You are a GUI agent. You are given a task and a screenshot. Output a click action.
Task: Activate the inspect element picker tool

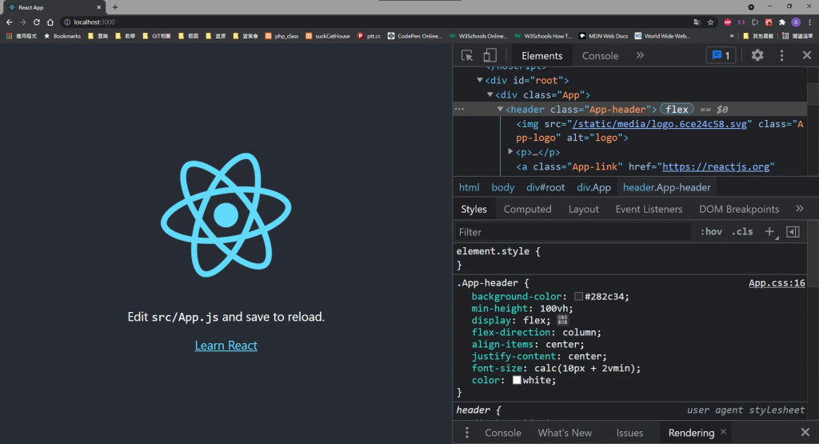tap(467, 55)
